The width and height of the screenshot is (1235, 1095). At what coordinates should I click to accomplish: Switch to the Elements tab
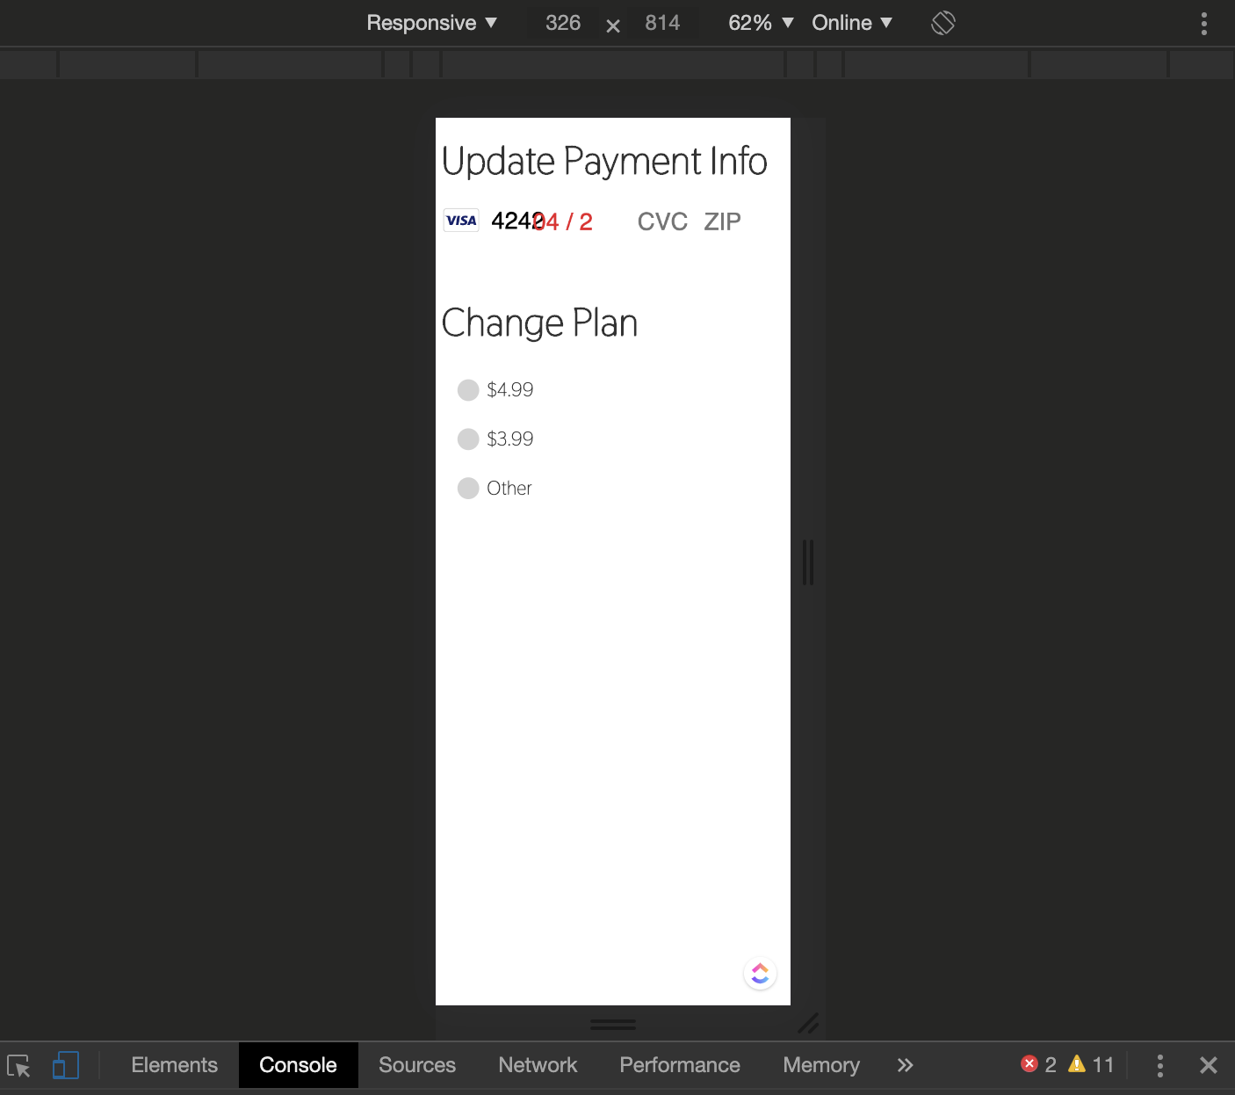(175, 1065)
